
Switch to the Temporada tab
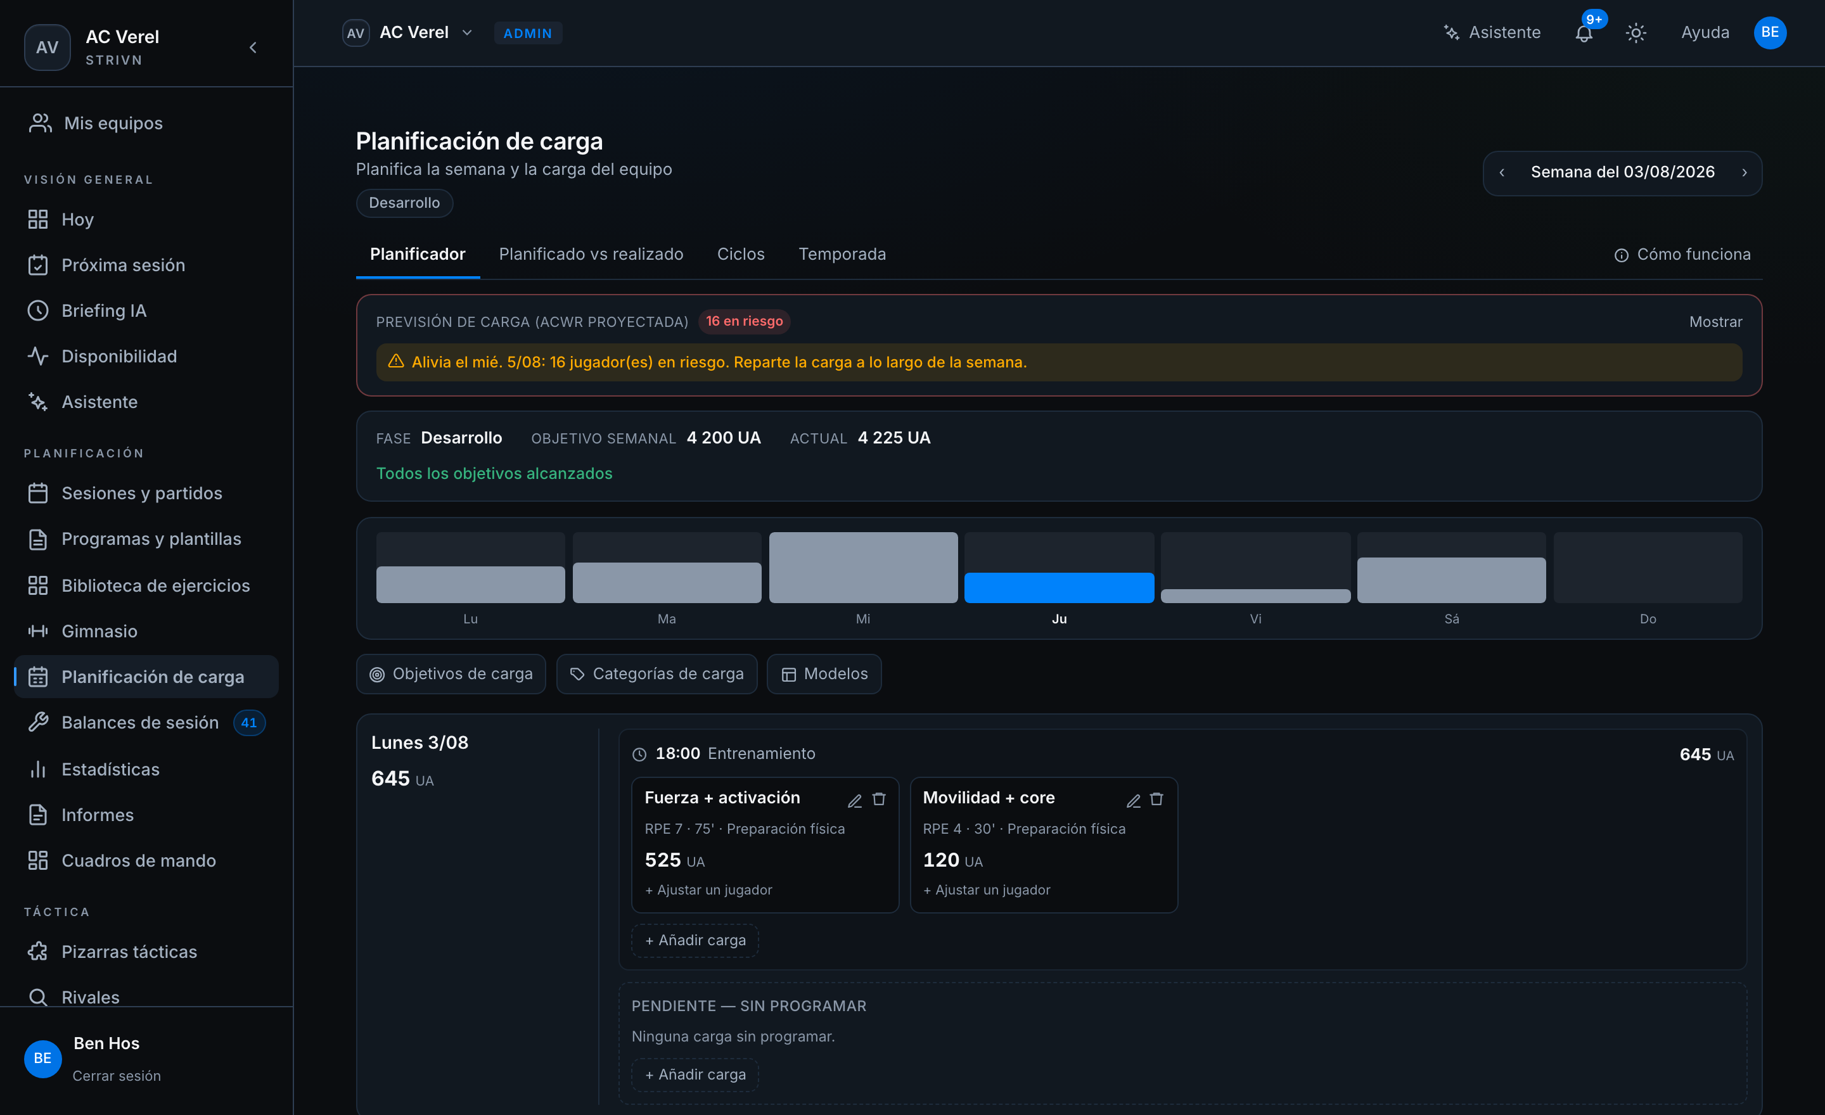click(842, 254)
